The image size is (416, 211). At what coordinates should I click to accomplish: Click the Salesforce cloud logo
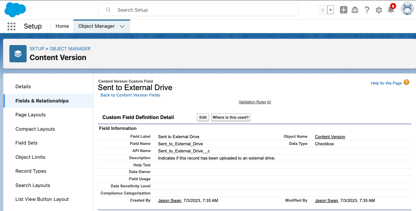pos(15,9)
